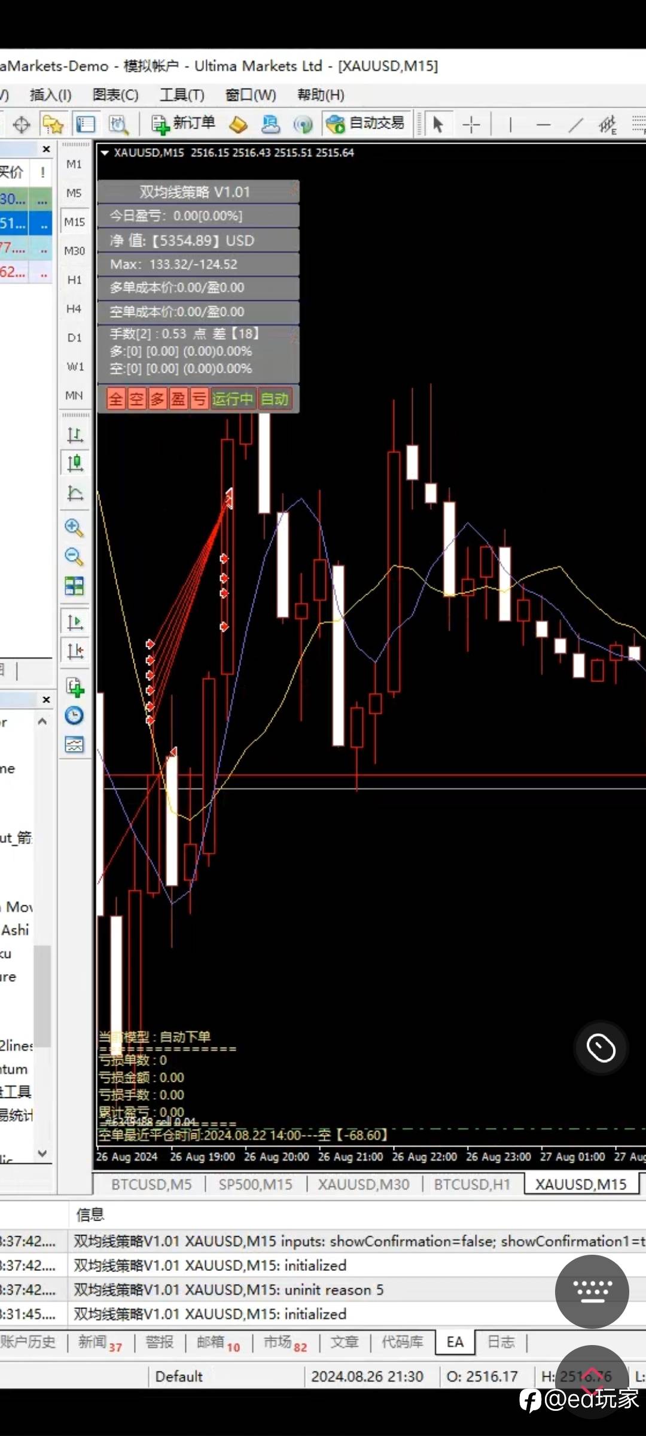Open the 市场 terminal tab

click(x=285, y=1343)
